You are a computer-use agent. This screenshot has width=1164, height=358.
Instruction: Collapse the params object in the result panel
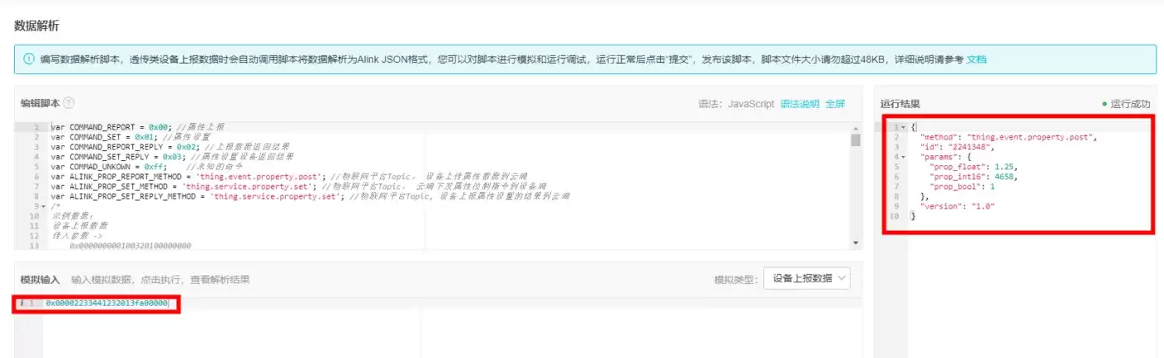tap(903, 156)
